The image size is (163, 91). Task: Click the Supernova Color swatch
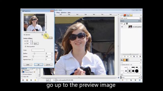(x=38, y=50)
